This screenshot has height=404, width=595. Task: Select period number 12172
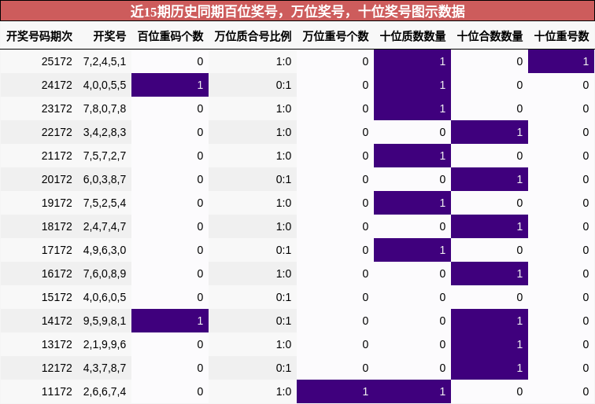(57, 368)
